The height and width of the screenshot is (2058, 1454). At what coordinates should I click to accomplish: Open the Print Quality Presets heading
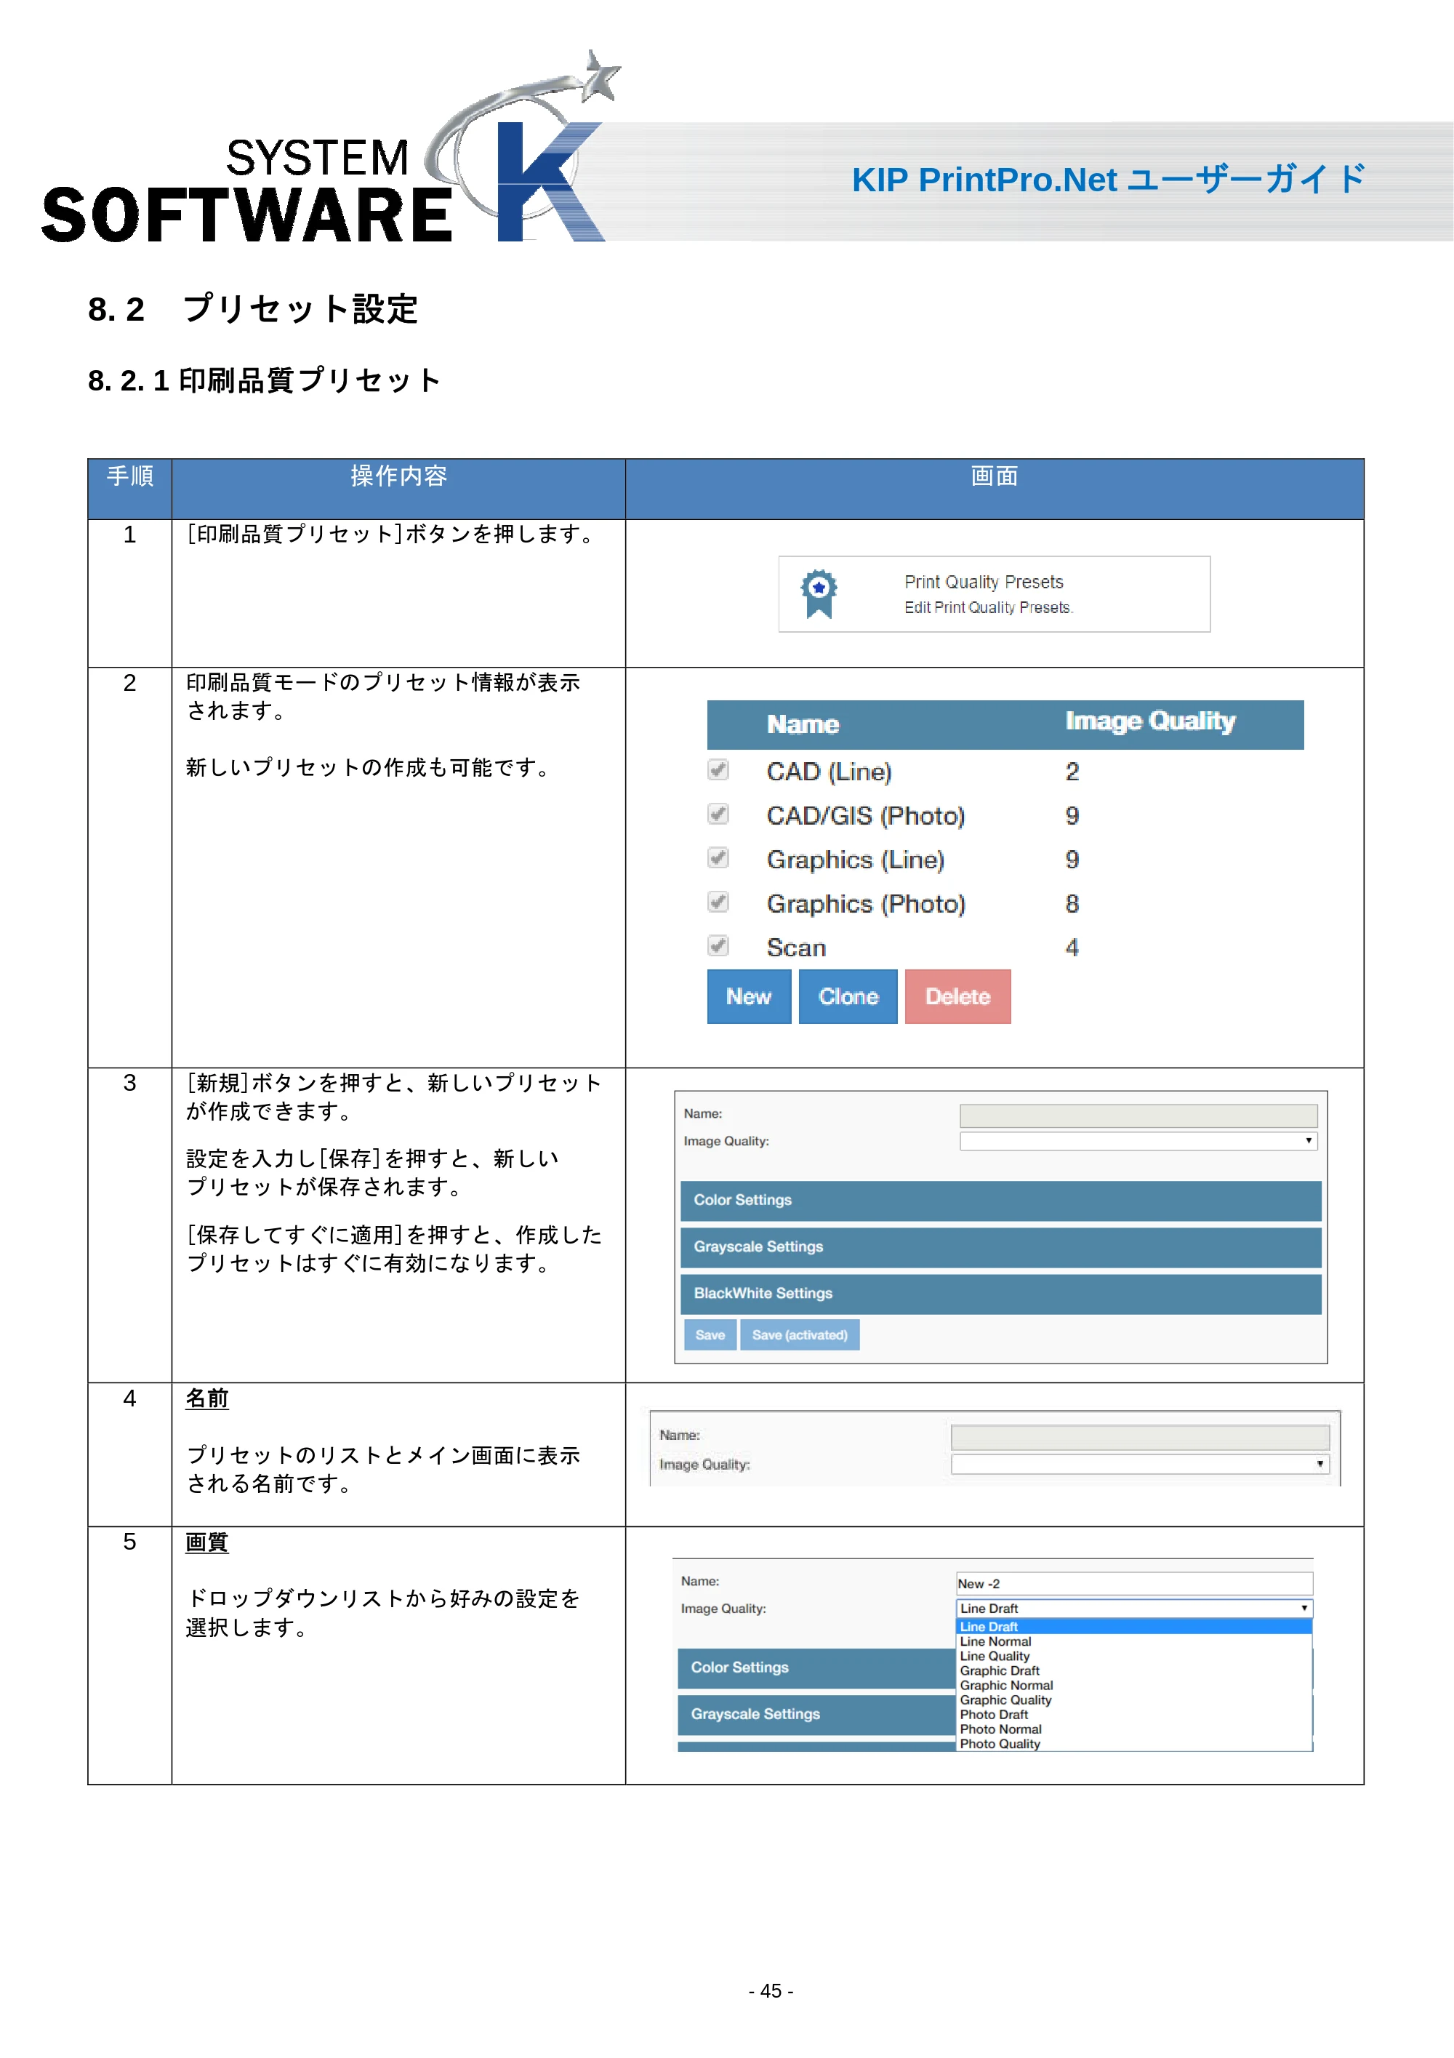[x=984, y=582]
